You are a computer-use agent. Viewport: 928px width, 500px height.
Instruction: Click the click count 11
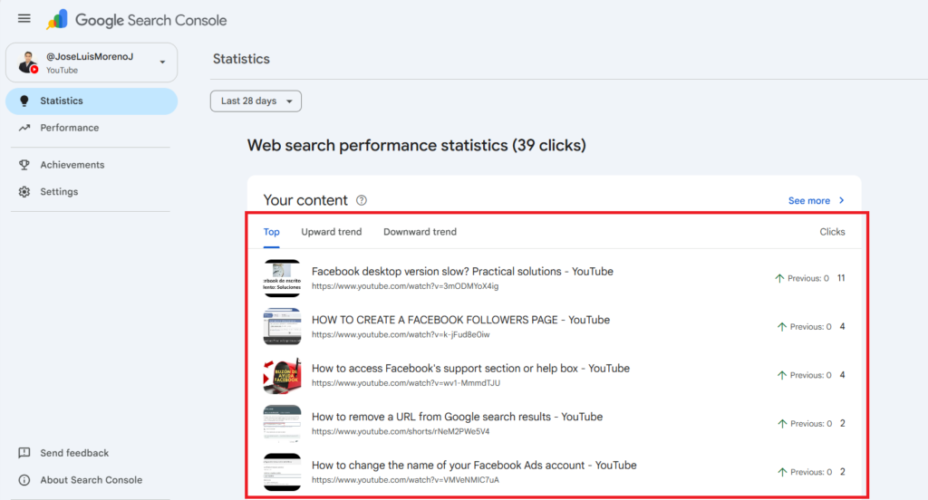click(841, 278)
